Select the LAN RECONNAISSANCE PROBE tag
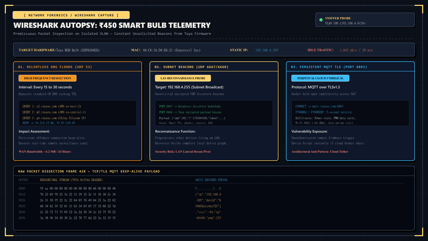The image size is (428, 241). [x=183, y=78]
